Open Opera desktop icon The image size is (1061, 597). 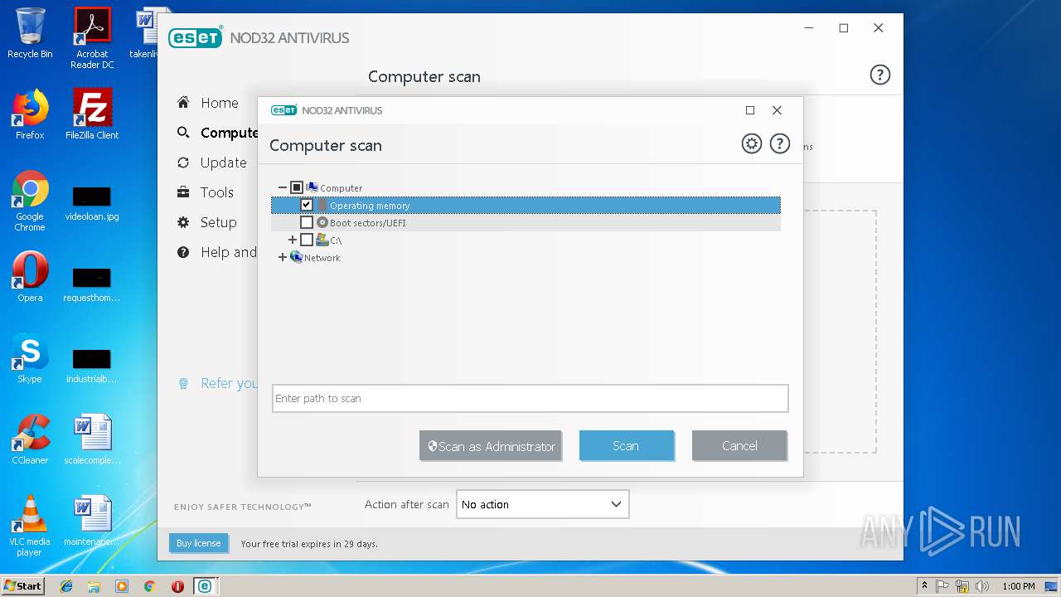(30, 277)
